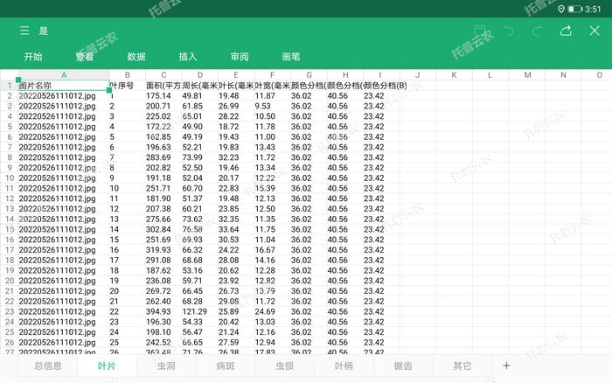Switch to the 虫洞 sheet tab
The height and width of the screenshot is (383, 612).
coord(166,366)
